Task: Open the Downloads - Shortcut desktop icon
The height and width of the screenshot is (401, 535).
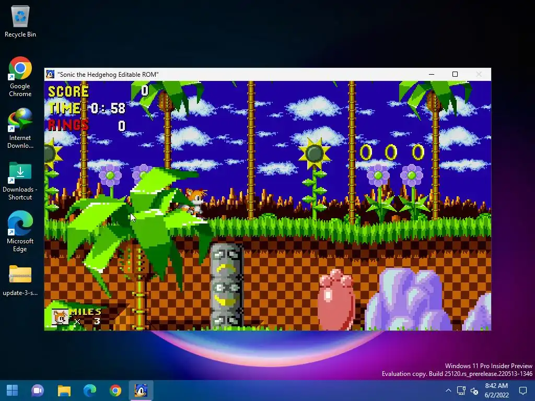Action: point(20,181)
